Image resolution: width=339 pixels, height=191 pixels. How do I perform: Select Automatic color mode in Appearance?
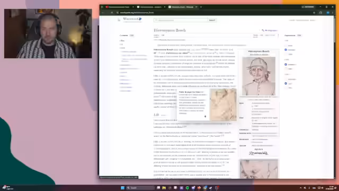pos(286,79)
